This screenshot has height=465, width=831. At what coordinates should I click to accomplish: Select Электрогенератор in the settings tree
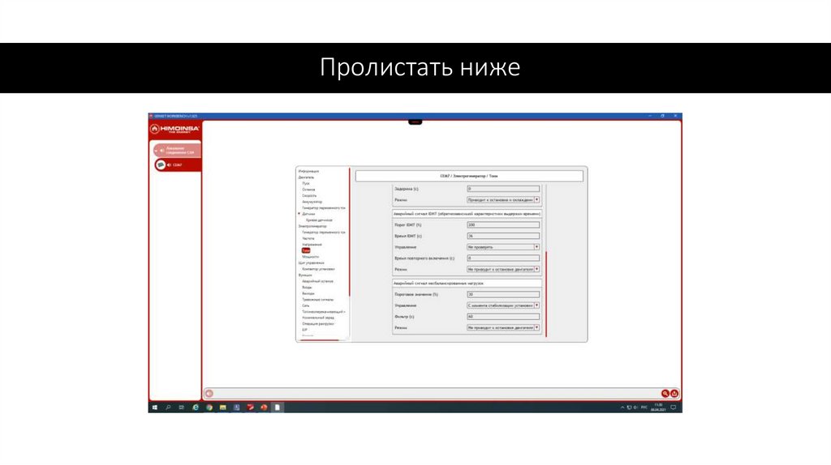(312, 226)
